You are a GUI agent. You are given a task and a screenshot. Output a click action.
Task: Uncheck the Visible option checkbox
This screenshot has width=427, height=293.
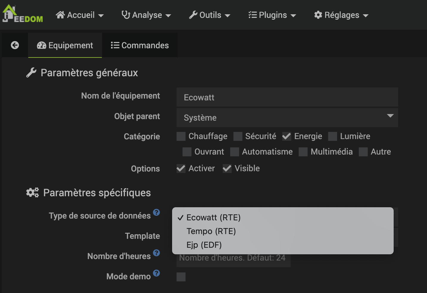227,169
